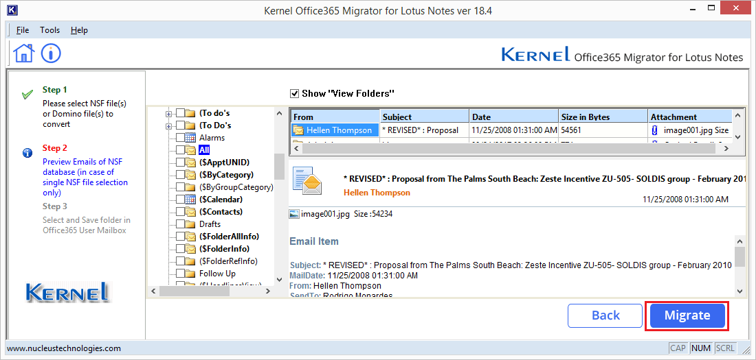Click the ($ByGroupCategory) folder icon
The height and width of the screenshot is (360, 756).
click(x=190, y=187)
